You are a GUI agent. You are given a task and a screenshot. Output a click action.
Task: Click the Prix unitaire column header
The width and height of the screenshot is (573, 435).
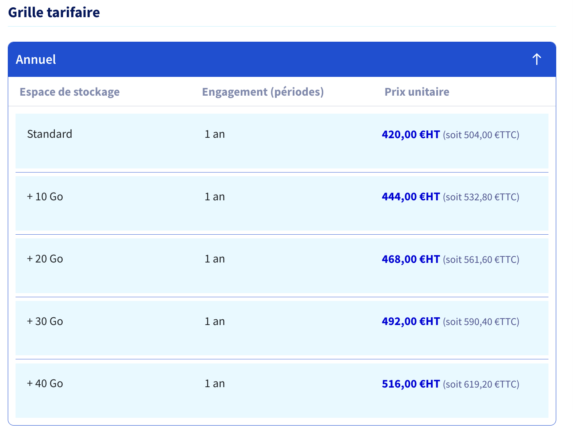(x=417, y=92)
